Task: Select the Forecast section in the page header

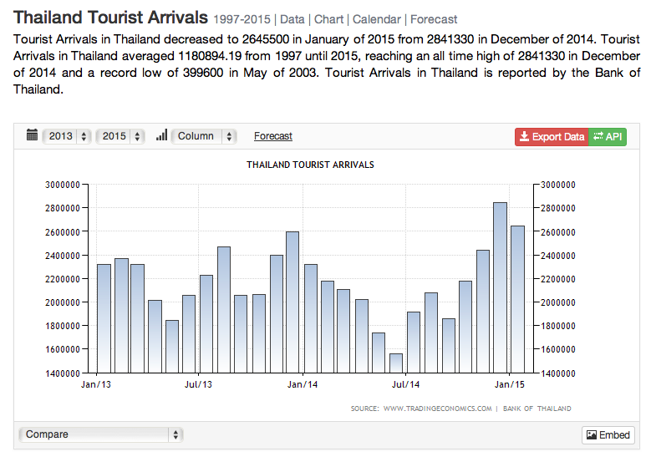Action: point(434,19)
